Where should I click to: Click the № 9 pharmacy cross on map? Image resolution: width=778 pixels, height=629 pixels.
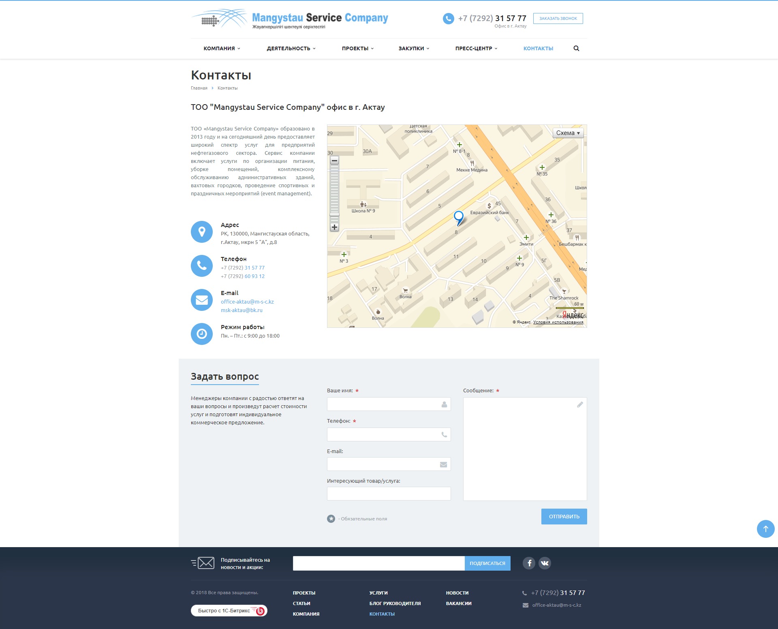click(519, 258)
